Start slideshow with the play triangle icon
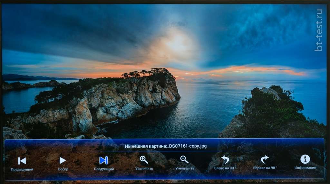This screenshot has height=184, width=330. (x=63, y=160)
